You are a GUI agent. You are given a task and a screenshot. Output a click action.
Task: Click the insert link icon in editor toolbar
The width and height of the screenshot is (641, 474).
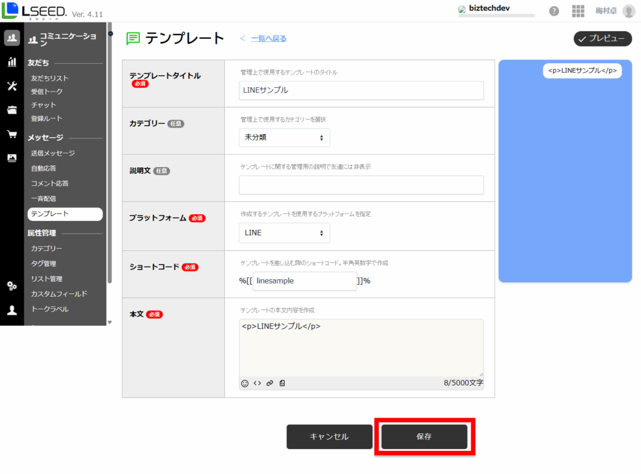(x=270, y=383)
